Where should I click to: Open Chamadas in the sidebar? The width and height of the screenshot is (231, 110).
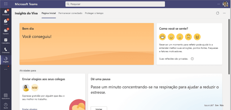6,50
